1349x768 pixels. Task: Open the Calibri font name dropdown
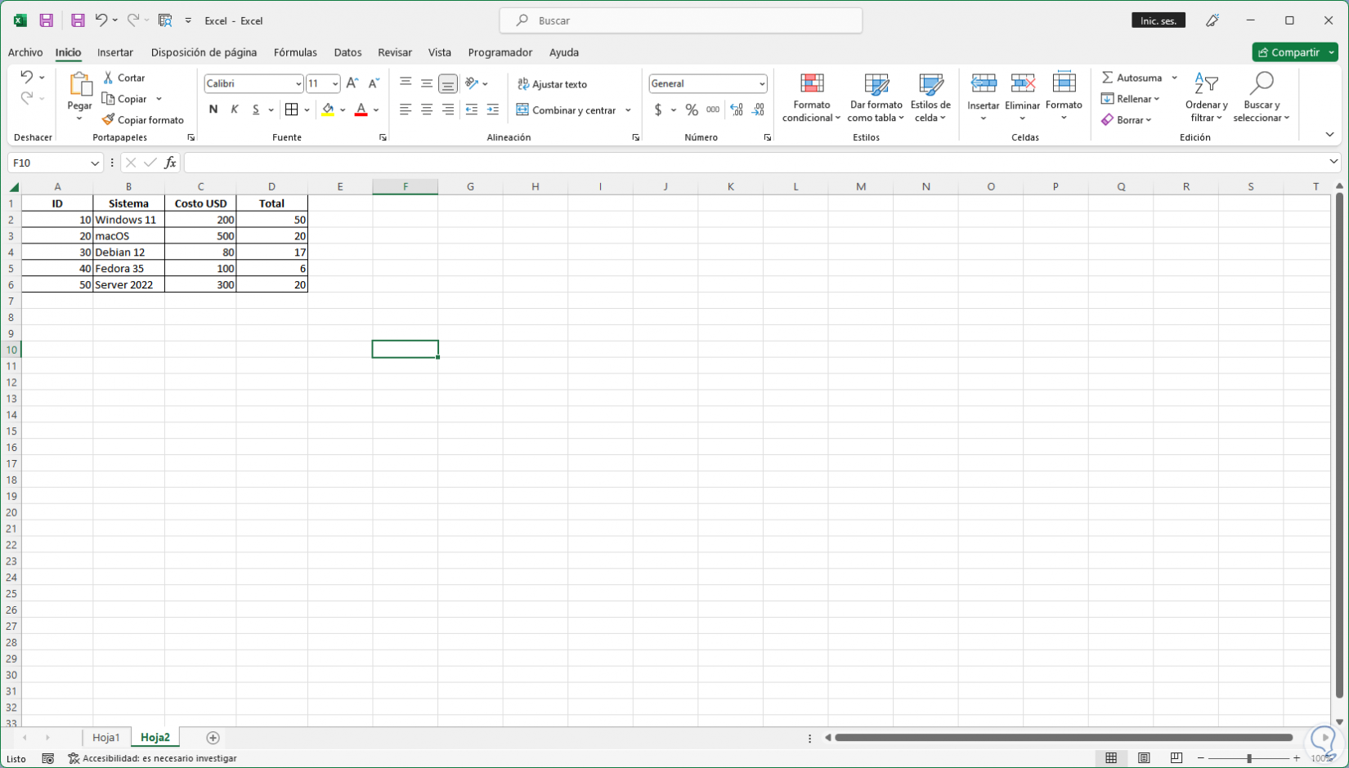click(x=298, y=83)
